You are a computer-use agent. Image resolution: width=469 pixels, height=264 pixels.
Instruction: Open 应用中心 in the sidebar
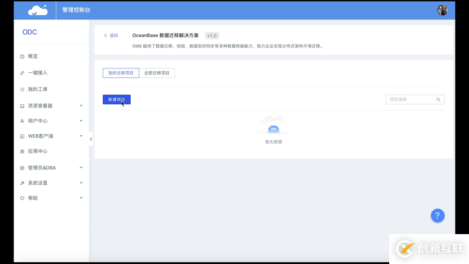click(37, 151)
